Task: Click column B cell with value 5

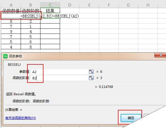Action: click(x=31, y=37)
